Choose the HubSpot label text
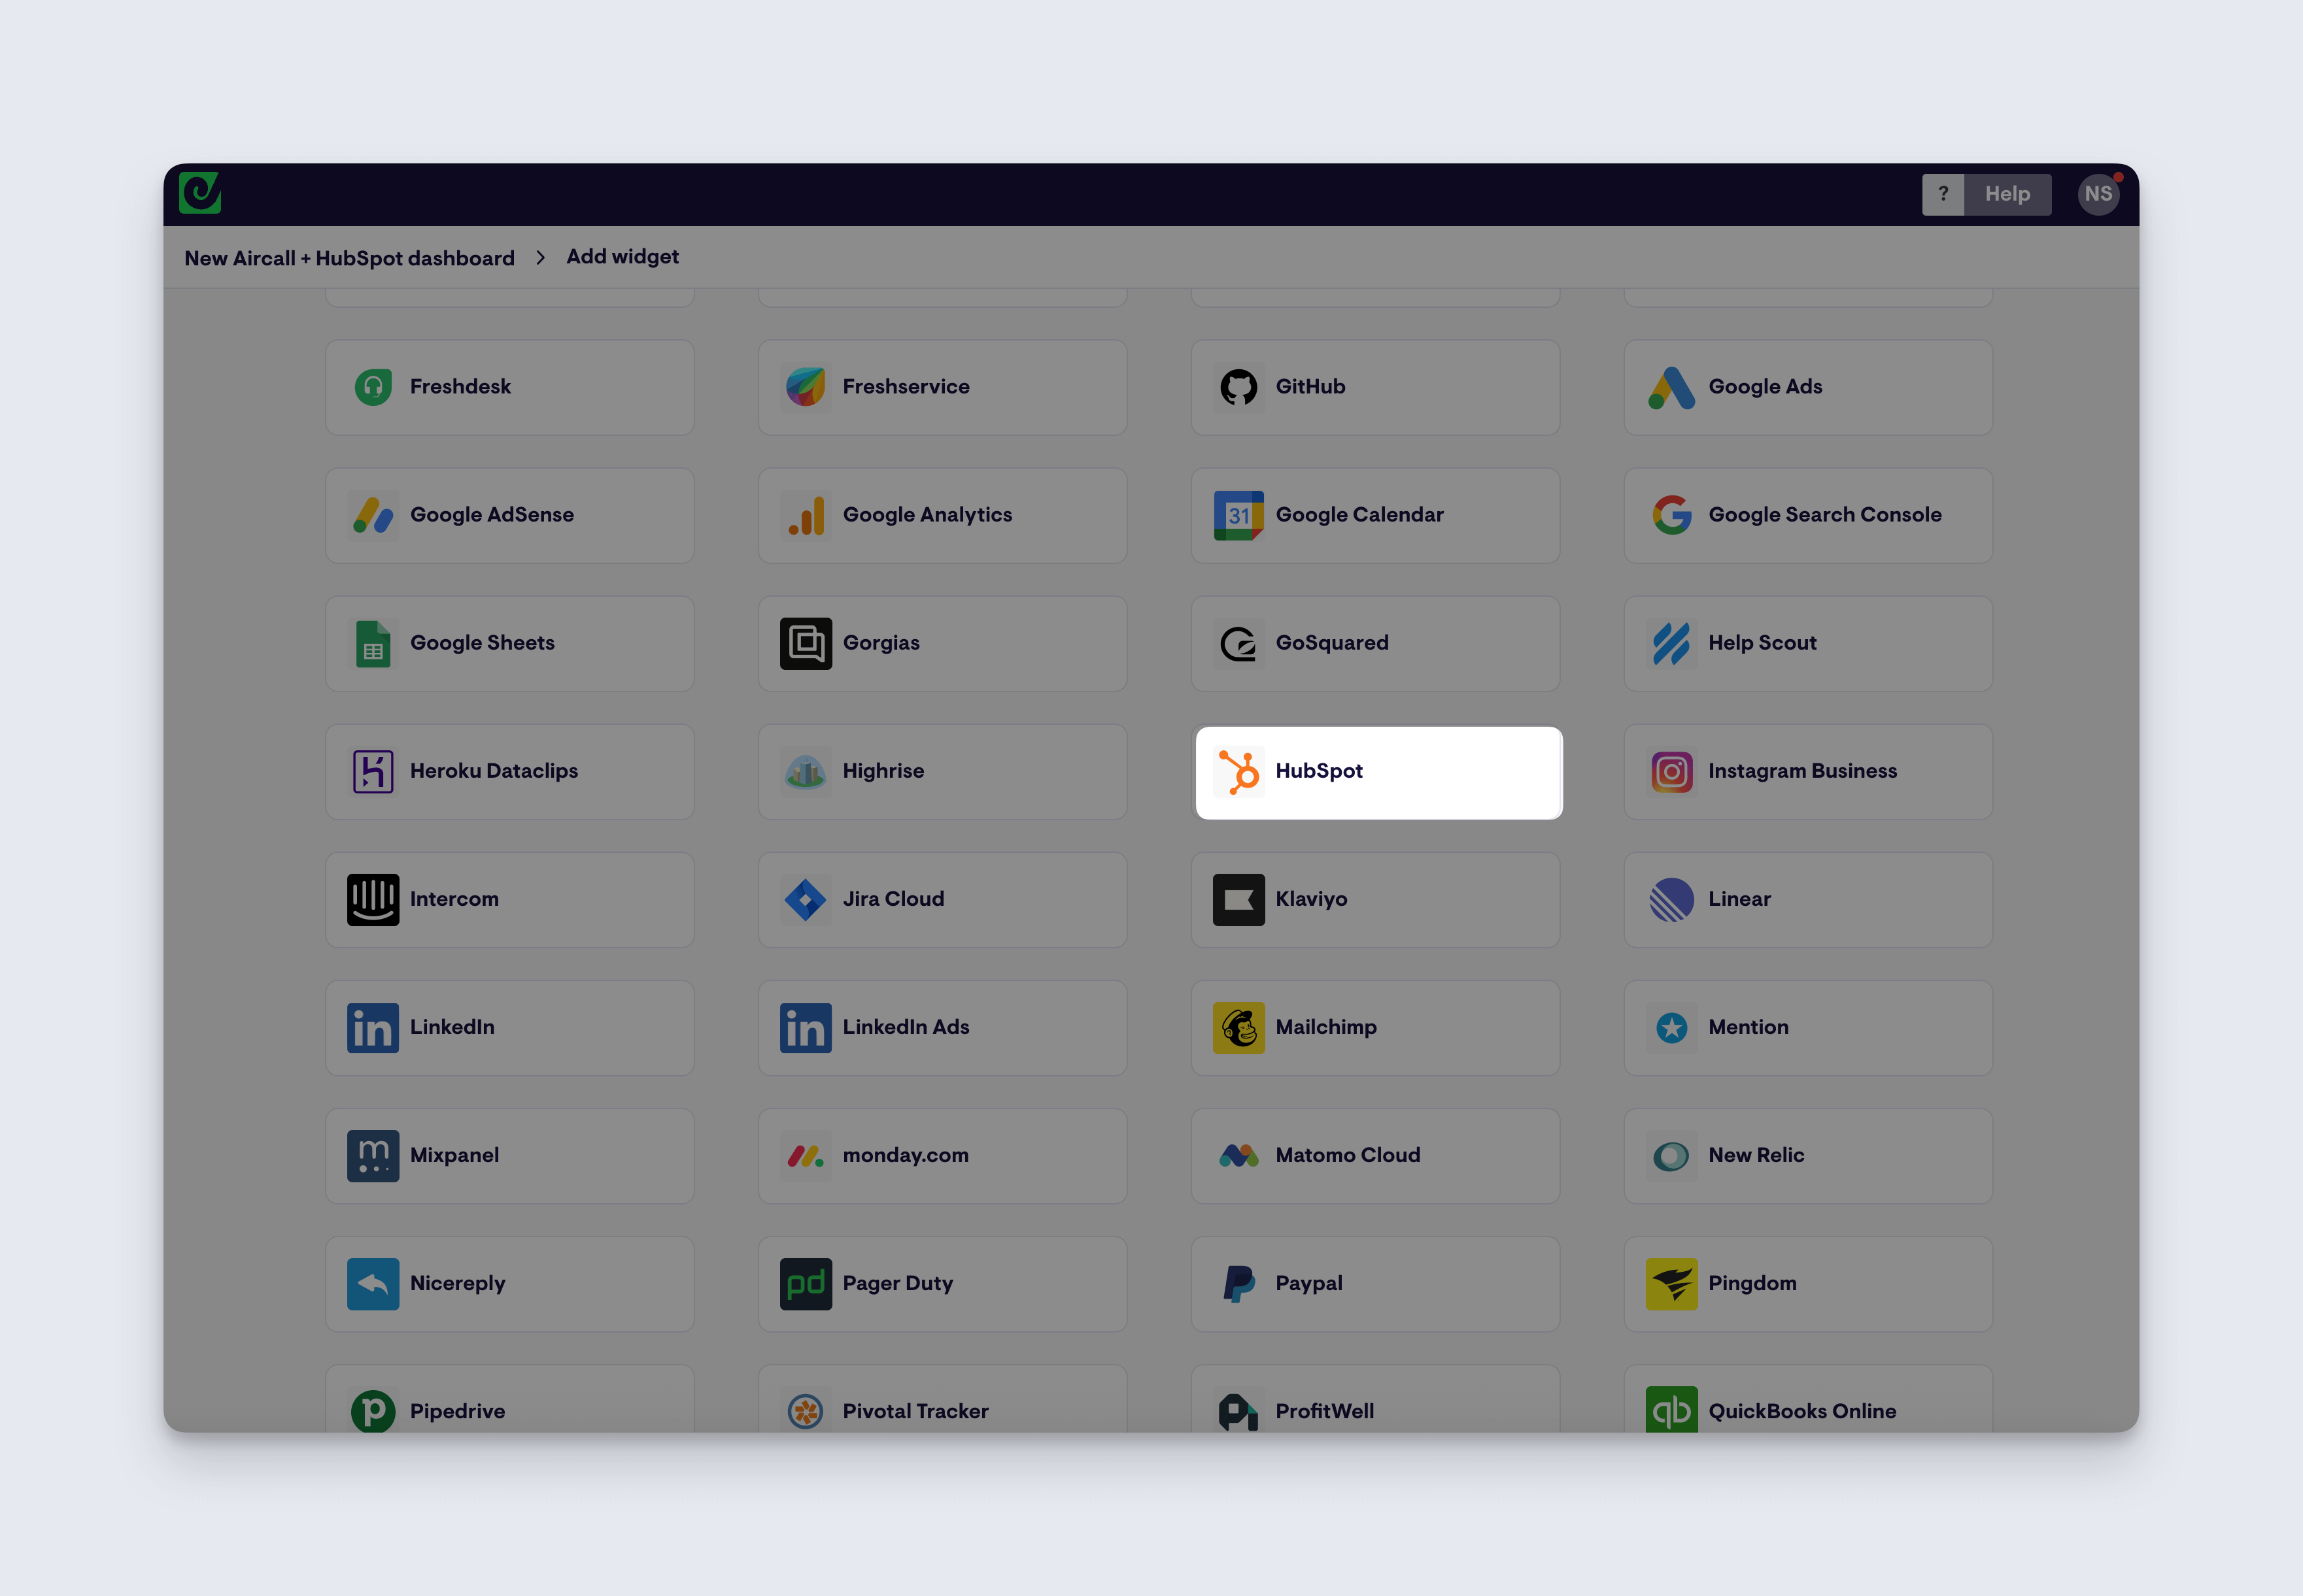 1319,771
